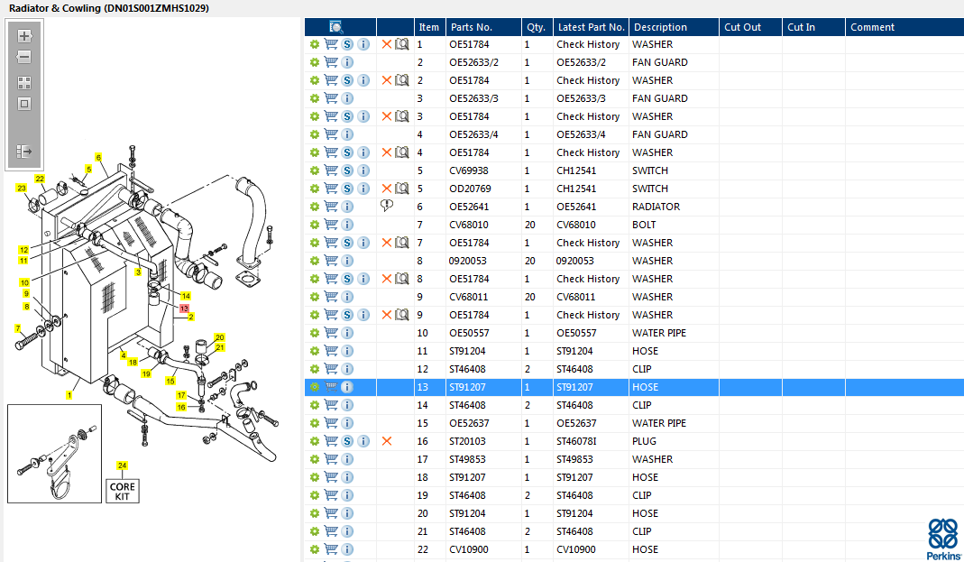Click the Item column header
964x562 pixels.
click(x=430, y=27)
